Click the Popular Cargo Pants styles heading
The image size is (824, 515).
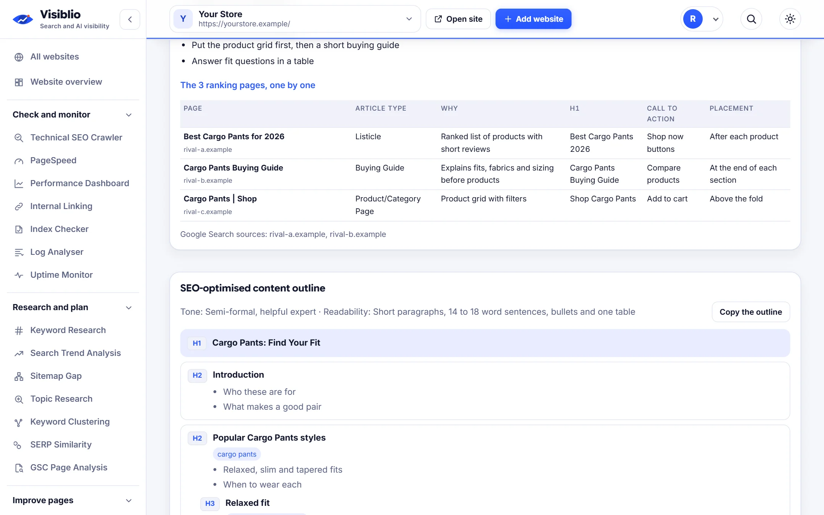(x=269, y=438)
